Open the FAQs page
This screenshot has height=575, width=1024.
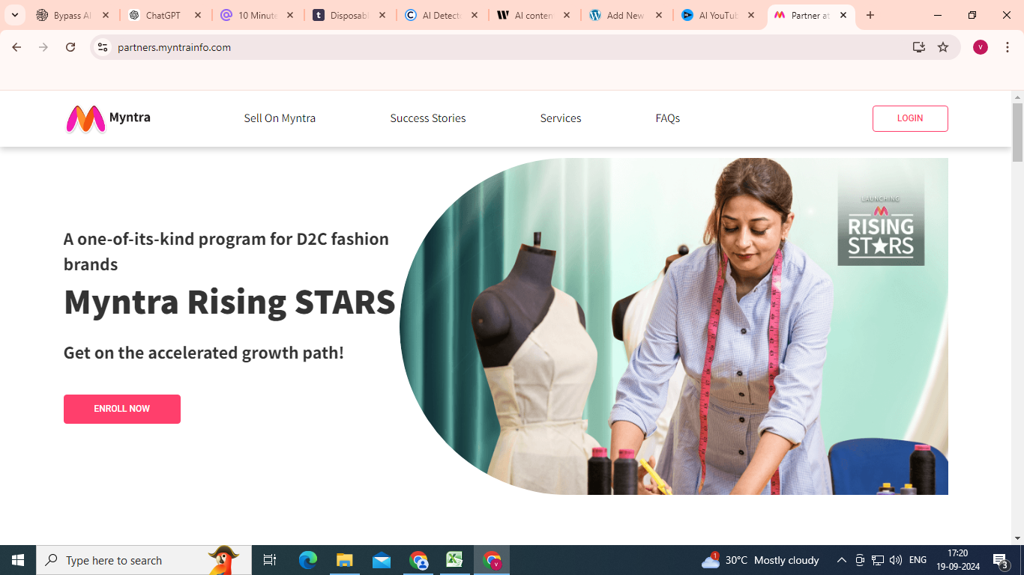[668, 118]
